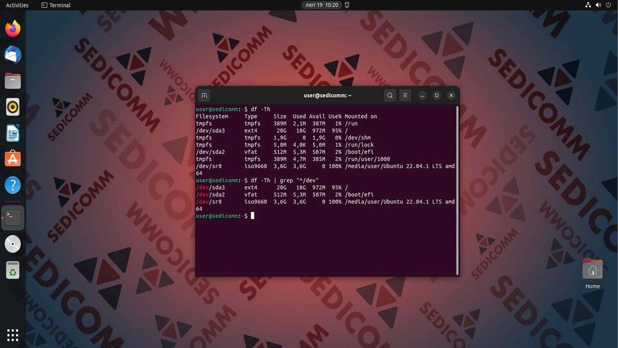Open Thunderbird mail from the dock
The width and height of the screenshot is (618, 348).
pos(13,55)
